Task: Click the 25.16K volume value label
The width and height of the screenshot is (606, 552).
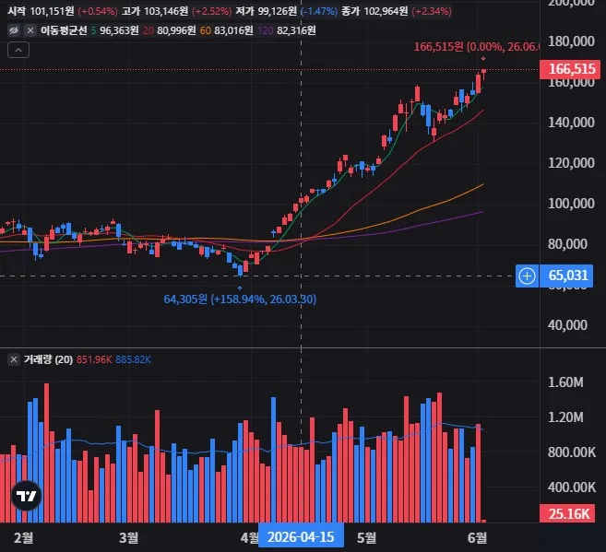Action: point(568,513)
